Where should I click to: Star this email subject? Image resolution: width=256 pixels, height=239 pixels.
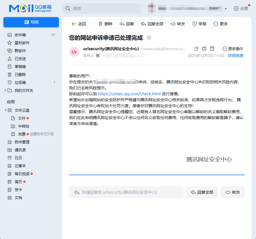click(149, 38)
